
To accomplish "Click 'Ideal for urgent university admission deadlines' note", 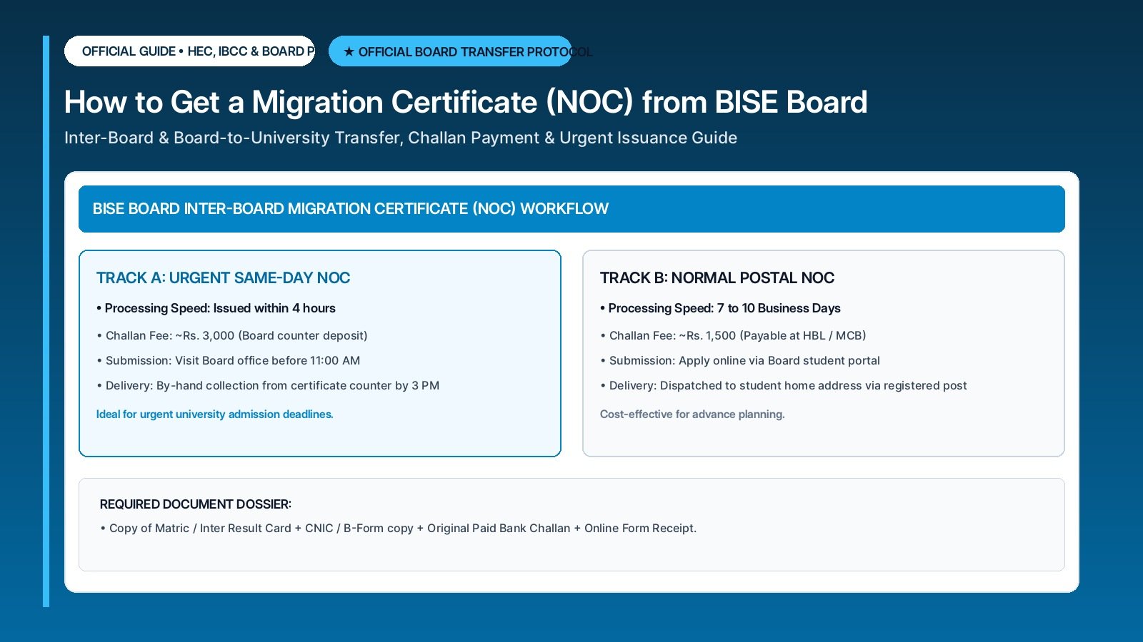I will (215, 414).
